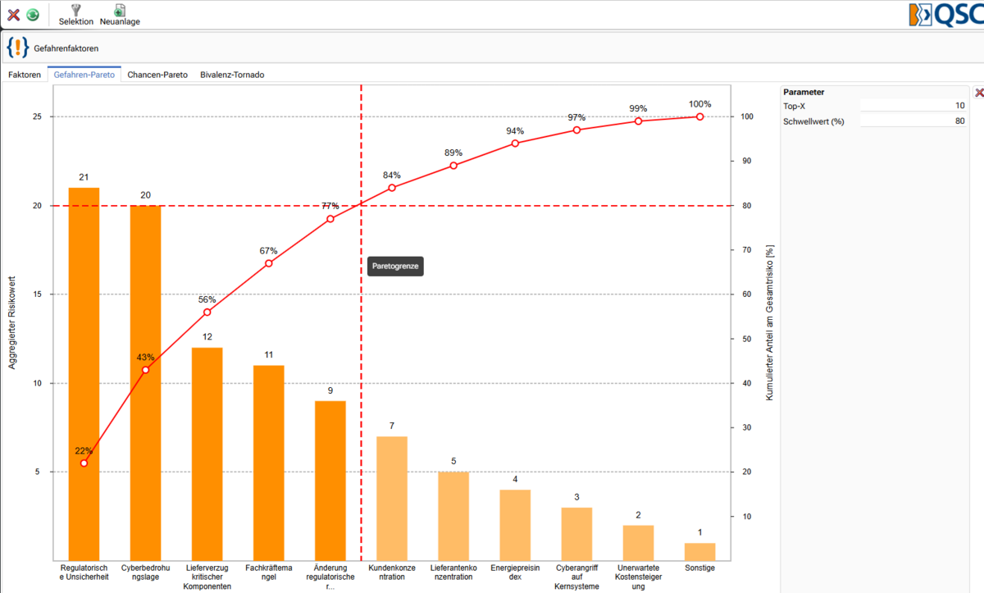Screen dimensions: 984x593
Task: Click the Paretogrenze tooltip label
Action: pos(395,267)
